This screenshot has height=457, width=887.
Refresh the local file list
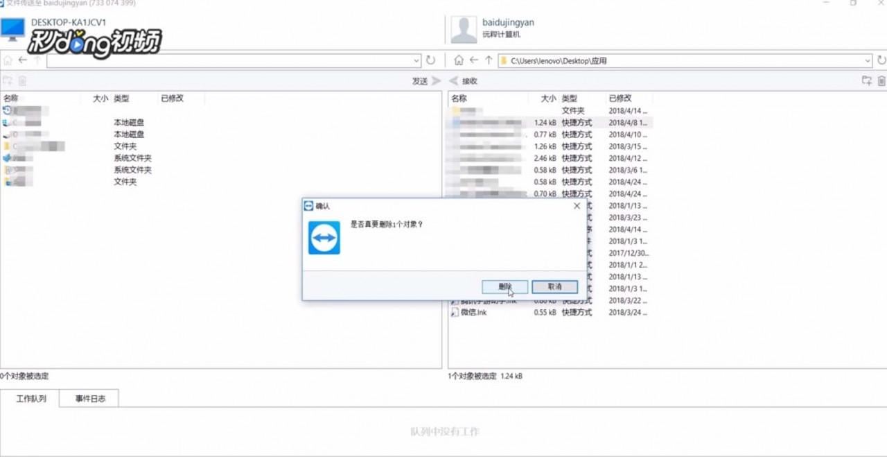(x=431, y=60)
